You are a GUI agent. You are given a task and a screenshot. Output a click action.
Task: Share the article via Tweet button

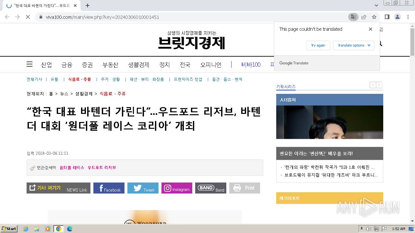pyautogui.click(x=143, y=188)
